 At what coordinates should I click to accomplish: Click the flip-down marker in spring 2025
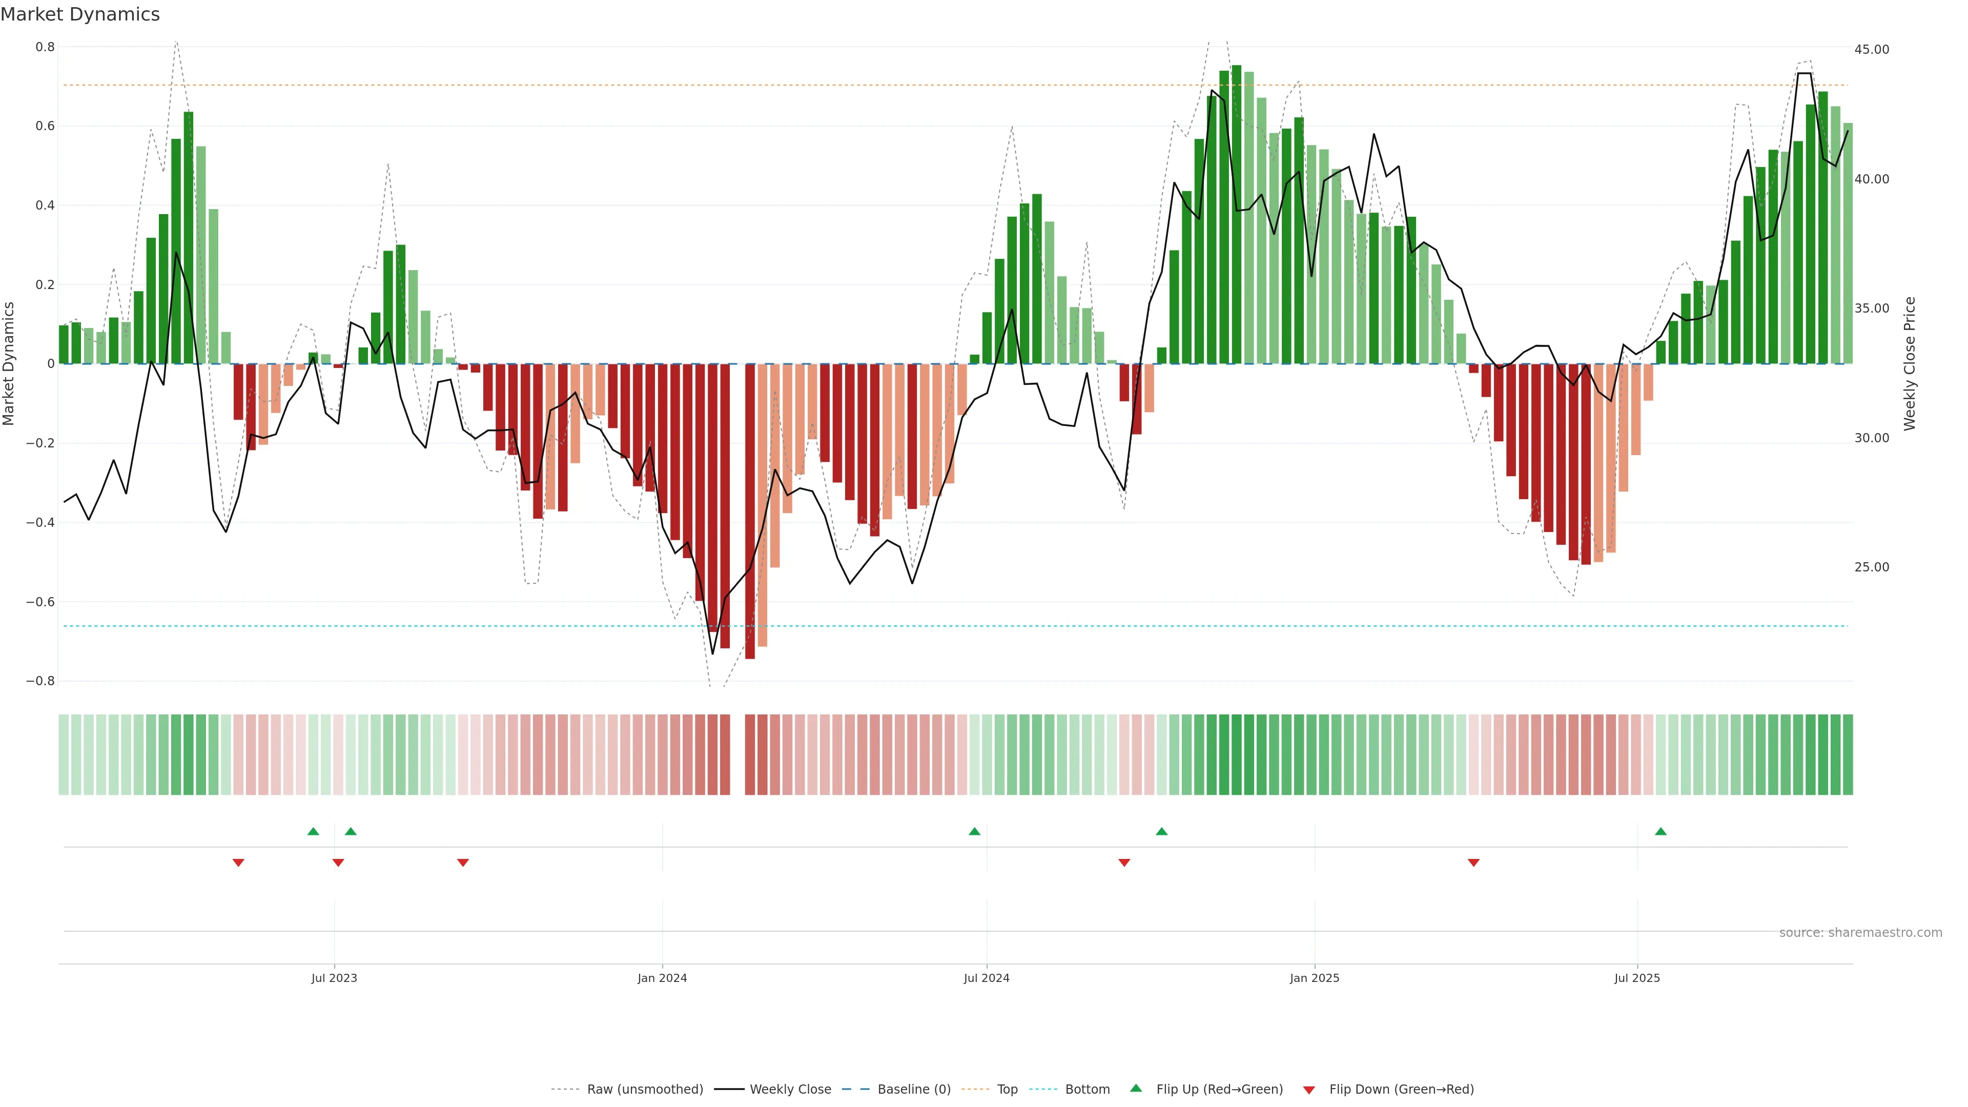1474,863
